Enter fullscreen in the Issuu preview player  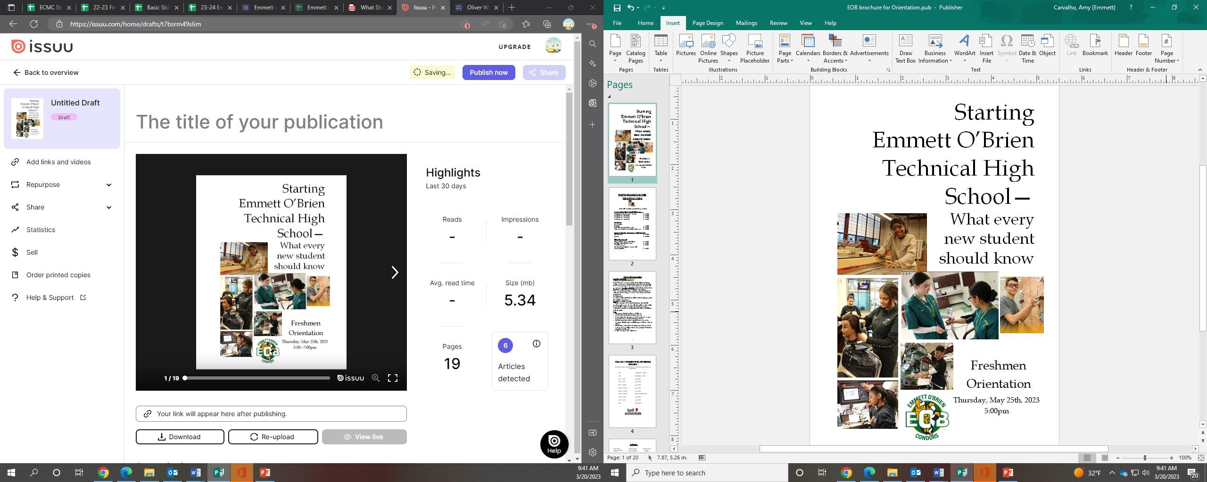392,378
